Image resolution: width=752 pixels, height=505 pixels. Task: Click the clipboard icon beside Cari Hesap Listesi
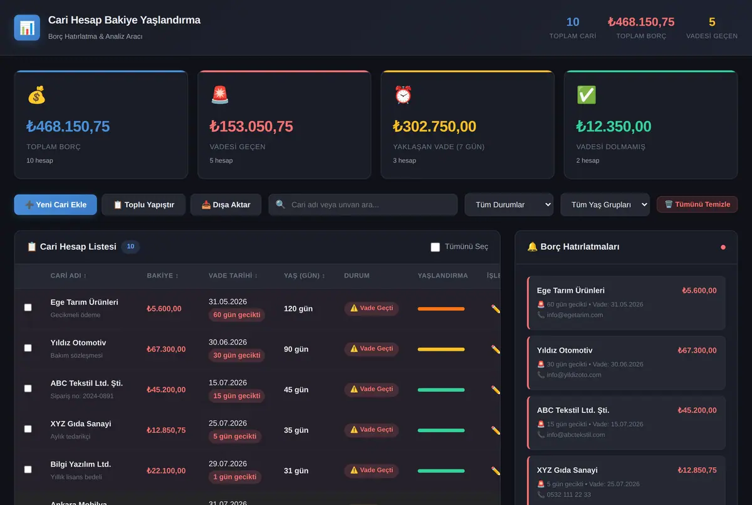(x=32, y=247)
